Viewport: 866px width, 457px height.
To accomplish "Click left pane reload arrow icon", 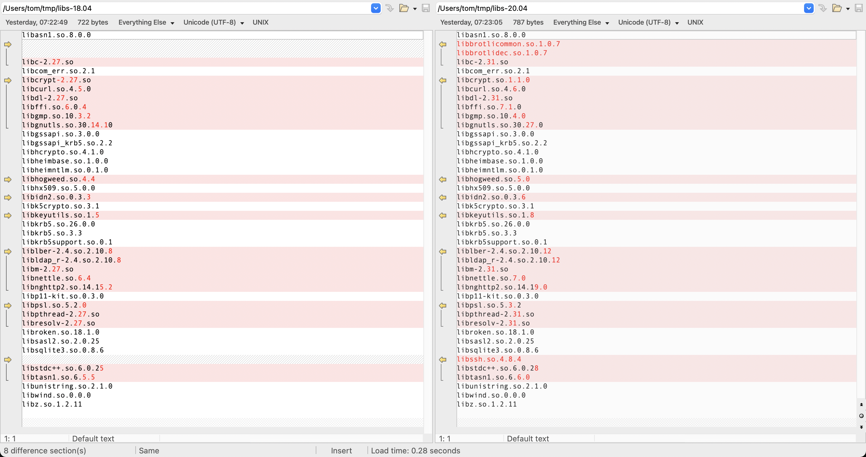I will pyautogui.click(x=389, y=8).
